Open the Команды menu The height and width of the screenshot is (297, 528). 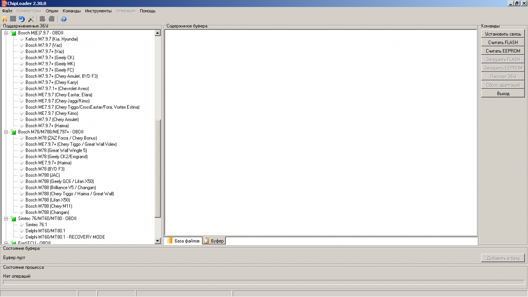coord(72,11)
